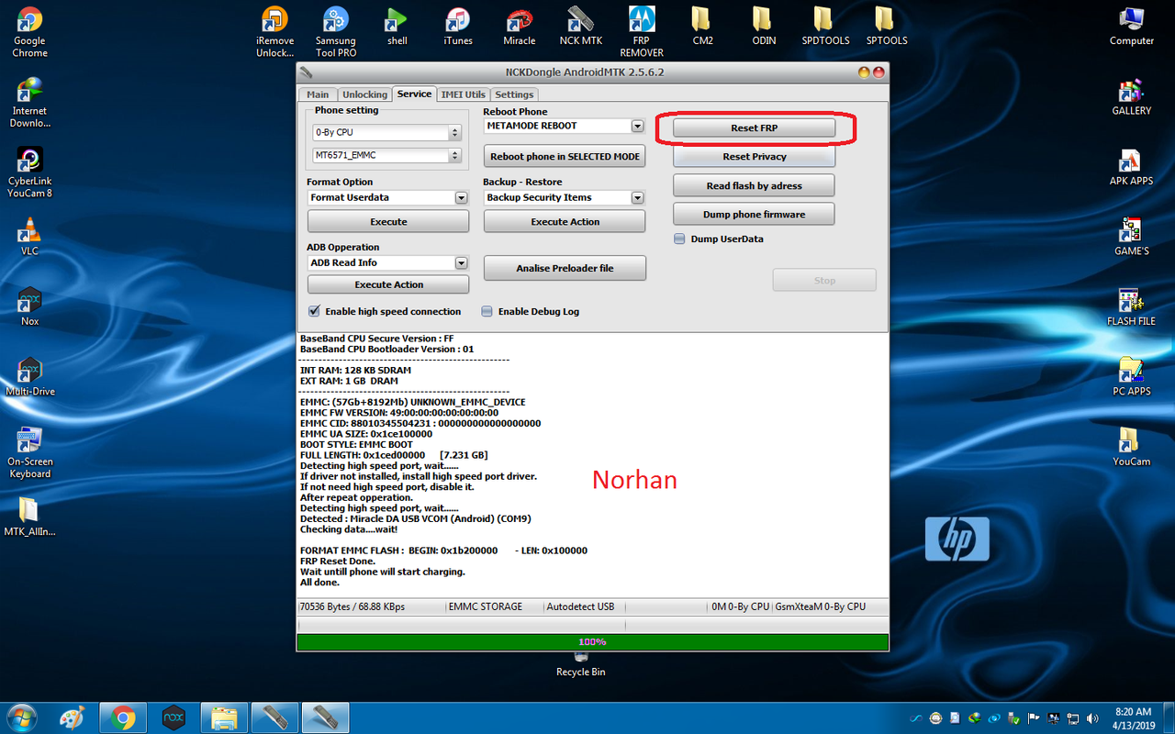The image size is (1175, 734).
Task: Open the IMEI Utils tab
Action: click(463, 95)
